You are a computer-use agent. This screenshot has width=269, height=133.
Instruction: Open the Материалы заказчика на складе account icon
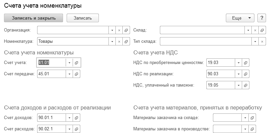pyautogui.click(x=252, y=118)
